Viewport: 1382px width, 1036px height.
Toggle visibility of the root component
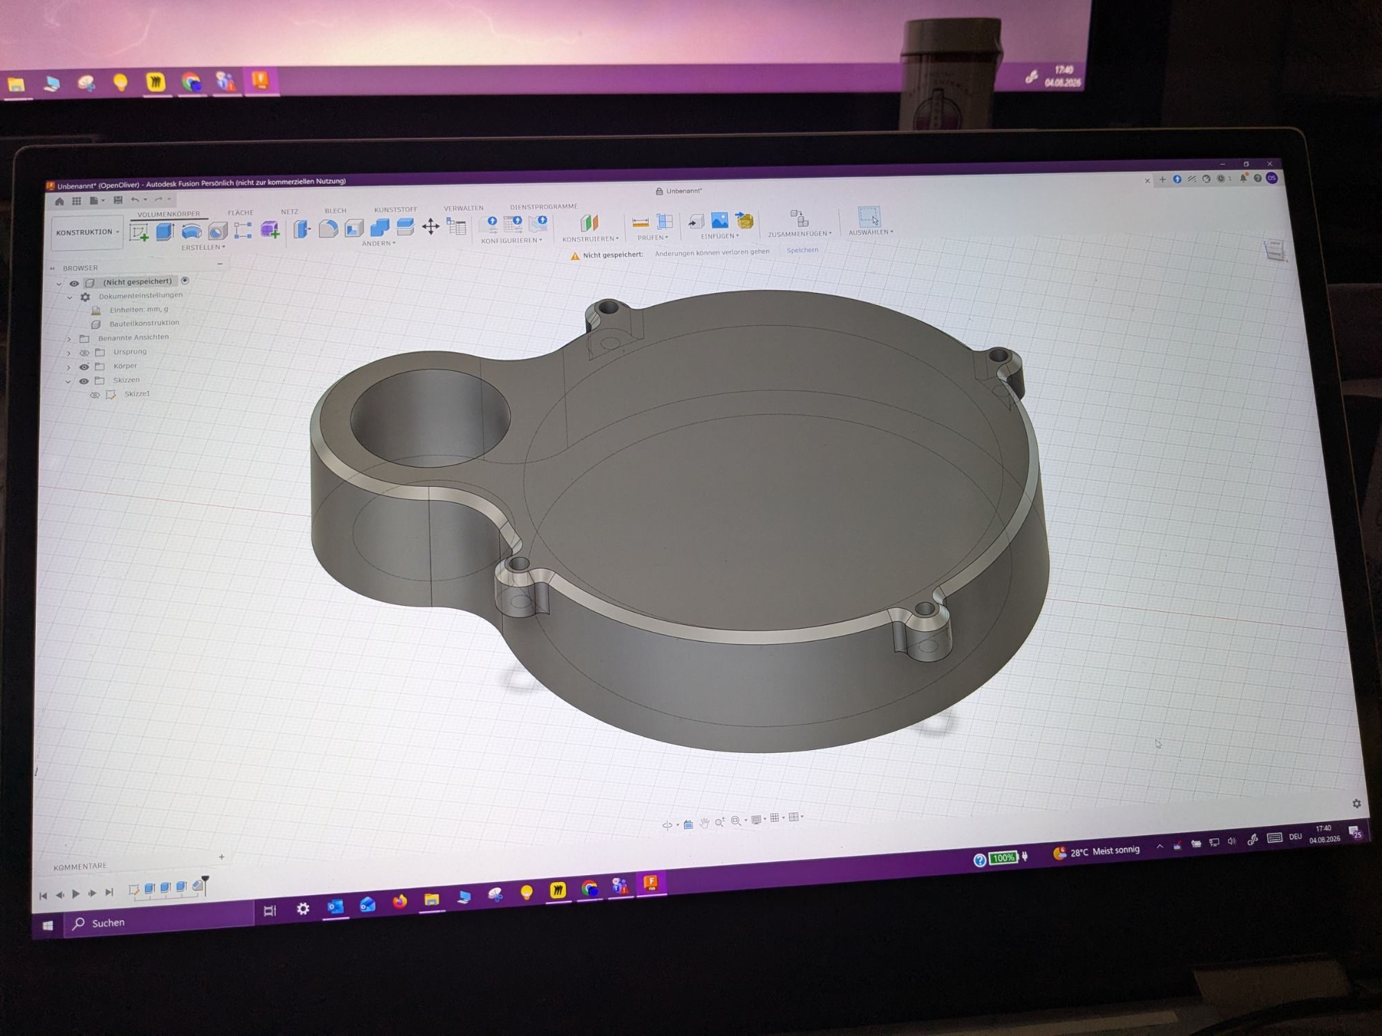[x=74, y=283]
